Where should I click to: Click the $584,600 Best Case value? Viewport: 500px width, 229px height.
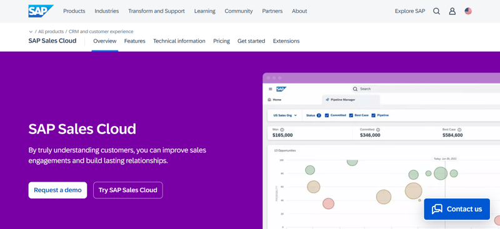click(452, 135)
